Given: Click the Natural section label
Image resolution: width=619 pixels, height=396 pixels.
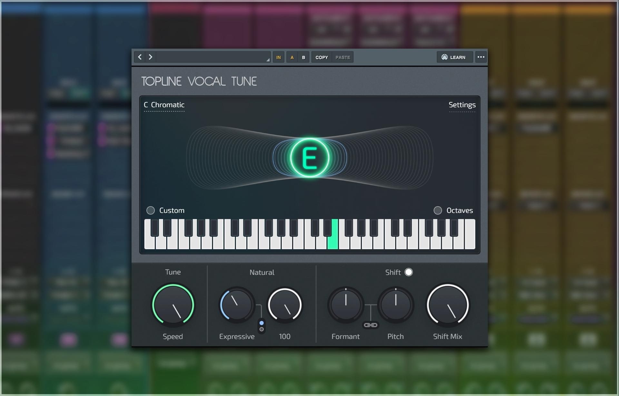Looking at the screenshot, I should pos(262,272).
